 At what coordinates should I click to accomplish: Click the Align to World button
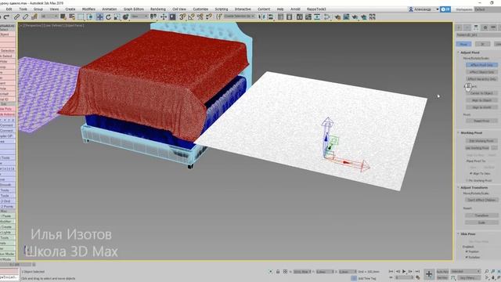click(x=481, y=107)
